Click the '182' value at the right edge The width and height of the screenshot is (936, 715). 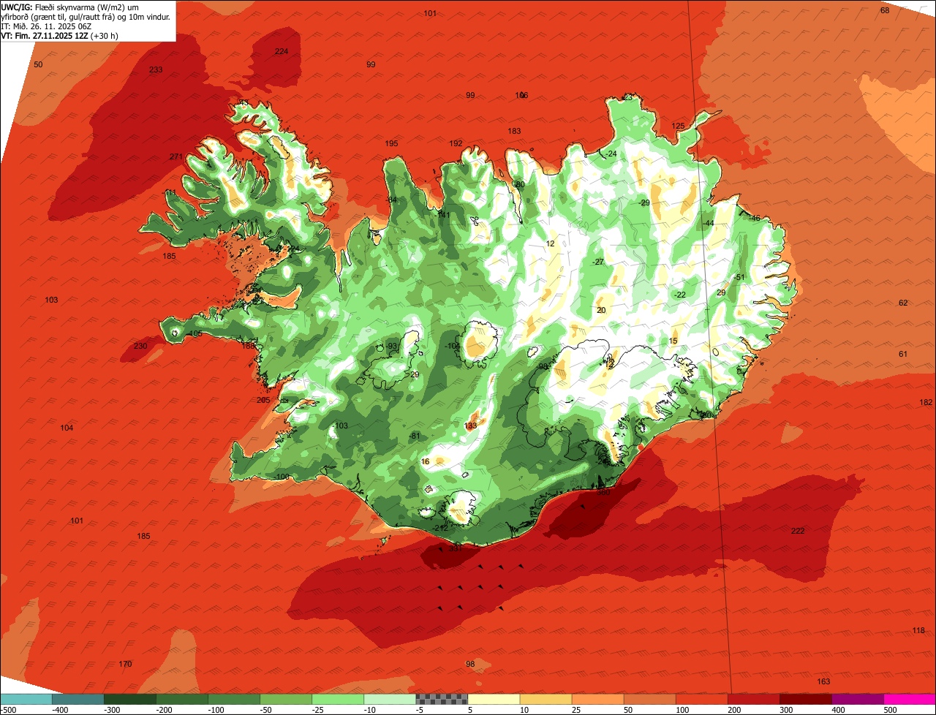pos(926,403)
